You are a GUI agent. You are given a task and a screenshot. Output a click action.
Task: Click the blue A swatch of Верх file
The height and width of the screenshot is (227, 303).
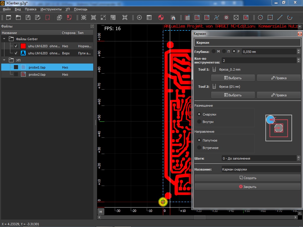coord(23,53)
